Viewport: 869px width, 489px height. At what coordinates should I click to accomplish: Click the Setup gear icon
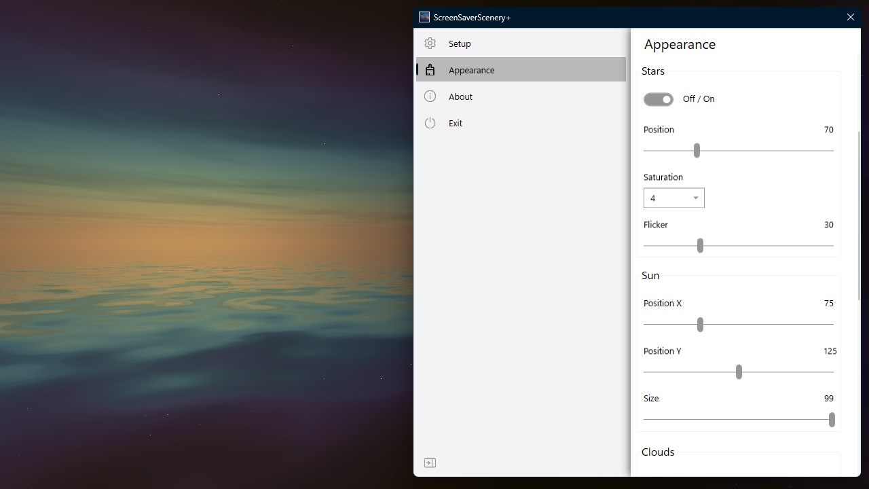[x=430, y=43]
